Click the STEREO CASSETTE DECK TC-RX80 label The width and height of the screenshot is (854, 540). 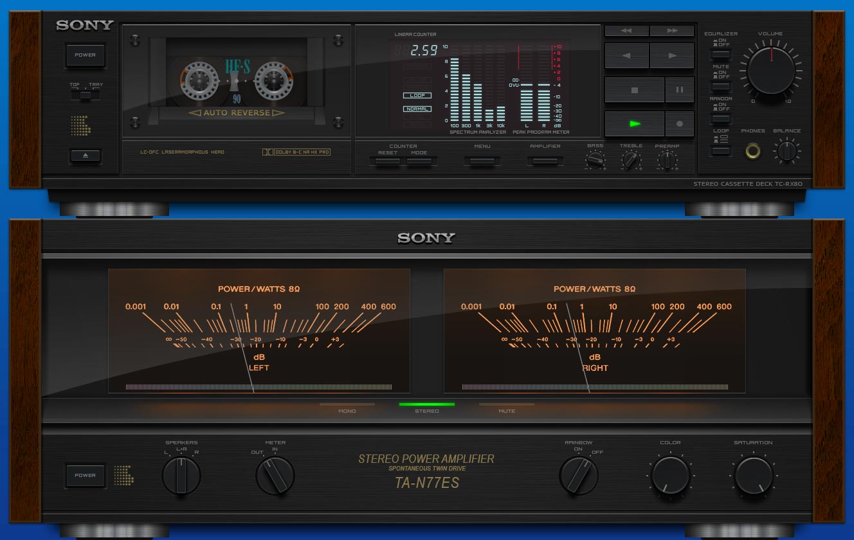pyautogui.click(x=748, y=184)
